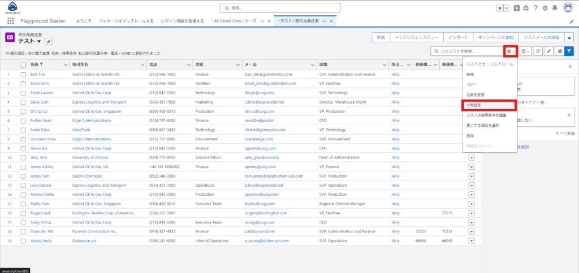
Task: Open the notifications bell
Action: [x=554, y=8]
